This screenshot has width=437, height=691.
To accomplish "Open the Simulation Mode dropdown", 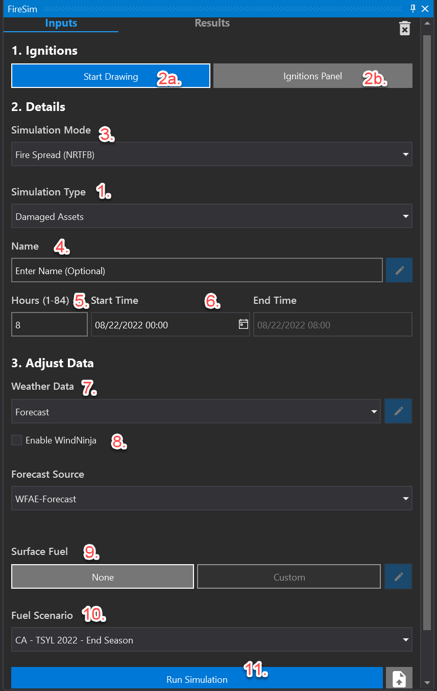I will (x=211, y=154).
